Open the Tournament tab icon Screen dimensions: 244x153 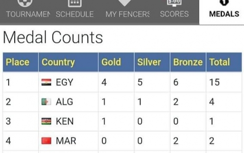coord(25,3)
